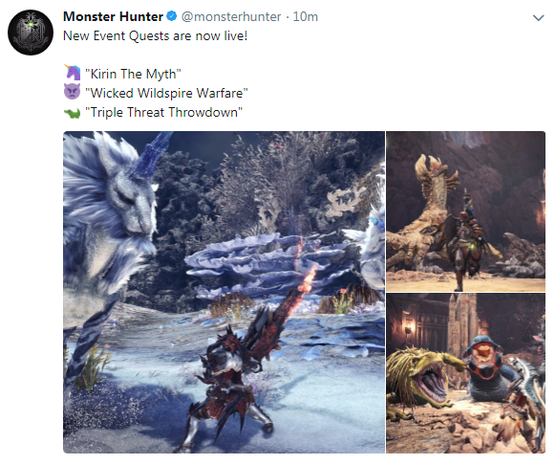This screenshot has width=556, height=465.
Task: Open the 10m tweet timestamp
Action: pyautogui.click(x=306, y=16)
